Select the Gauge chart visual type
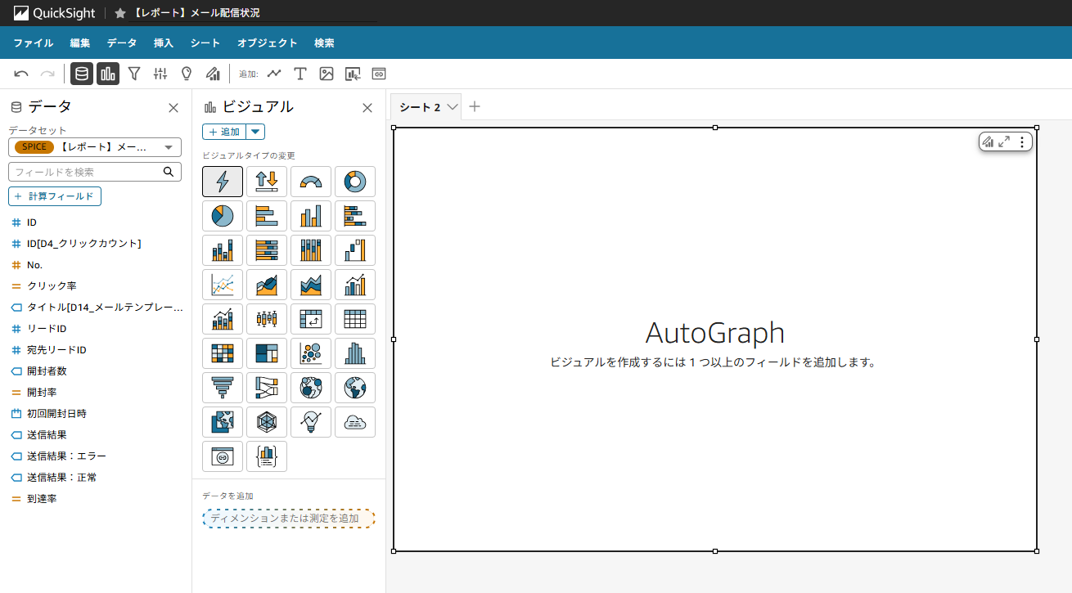 click(311, 182)
